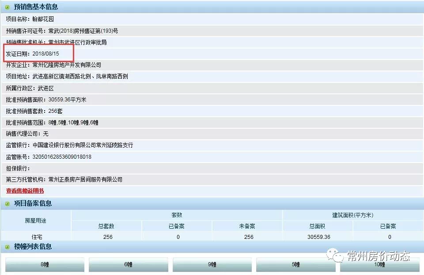Select developer 常州亿隆房地产开发有限公司

click(67, 65)
